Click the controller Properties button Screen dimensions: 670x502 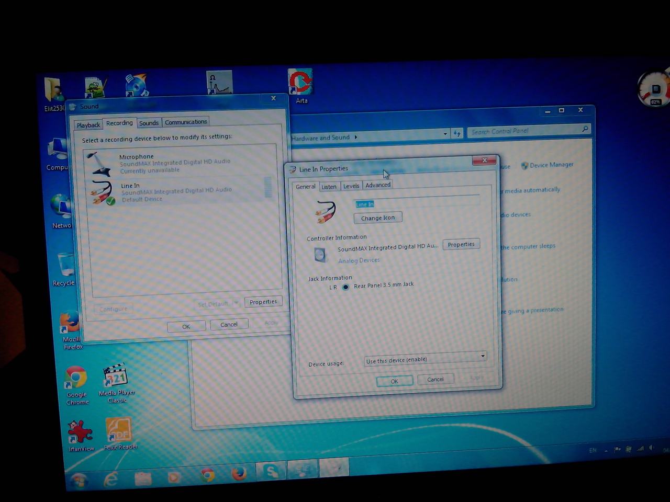click(x=461, y=244)
